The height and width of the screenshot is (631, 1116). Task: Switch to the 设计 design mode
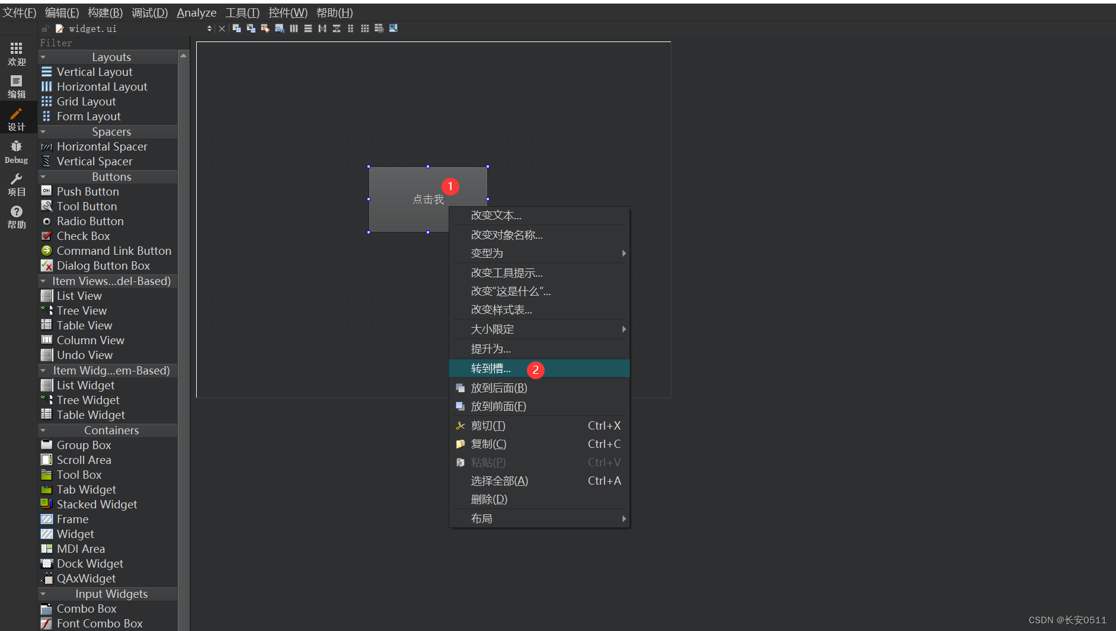click(17, 119)
